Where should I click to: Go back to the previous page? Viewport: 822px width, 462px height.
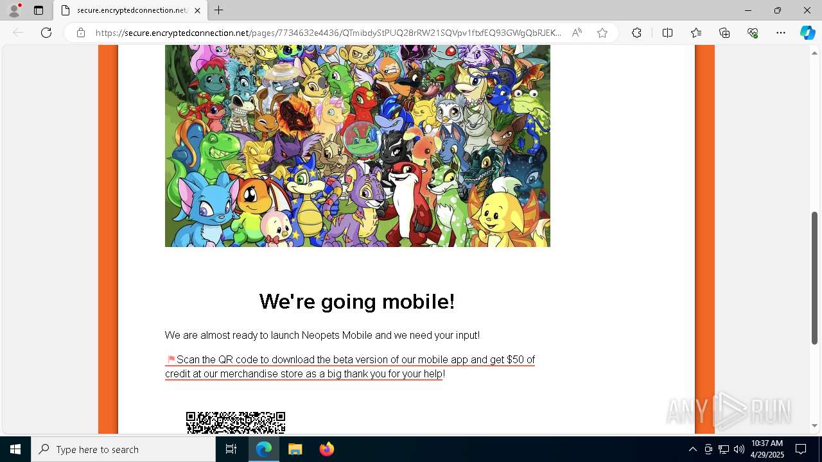pyautogui.click(x=18, y=33)
